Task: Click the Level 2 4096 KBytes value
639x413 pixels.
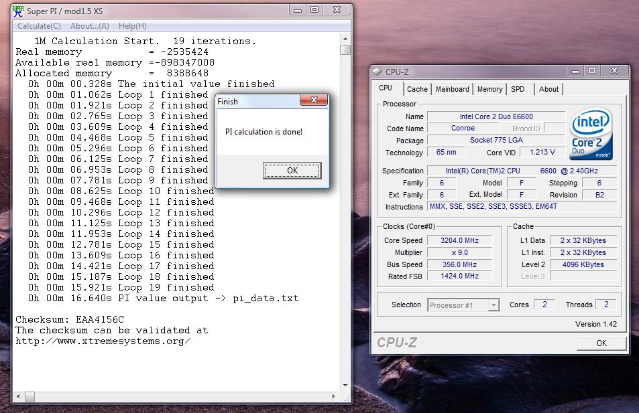Action: 583,264
